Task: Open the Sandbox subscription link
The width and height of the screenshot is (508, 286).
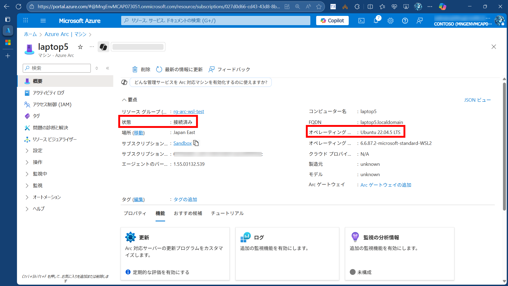Action: pos(183,143)
